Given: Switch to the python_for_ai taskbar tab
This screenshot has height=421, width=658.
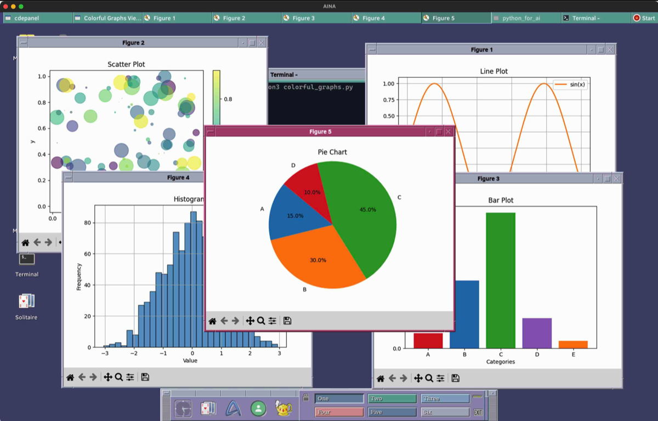Looking at the screenshot, I should pos(525,18).
